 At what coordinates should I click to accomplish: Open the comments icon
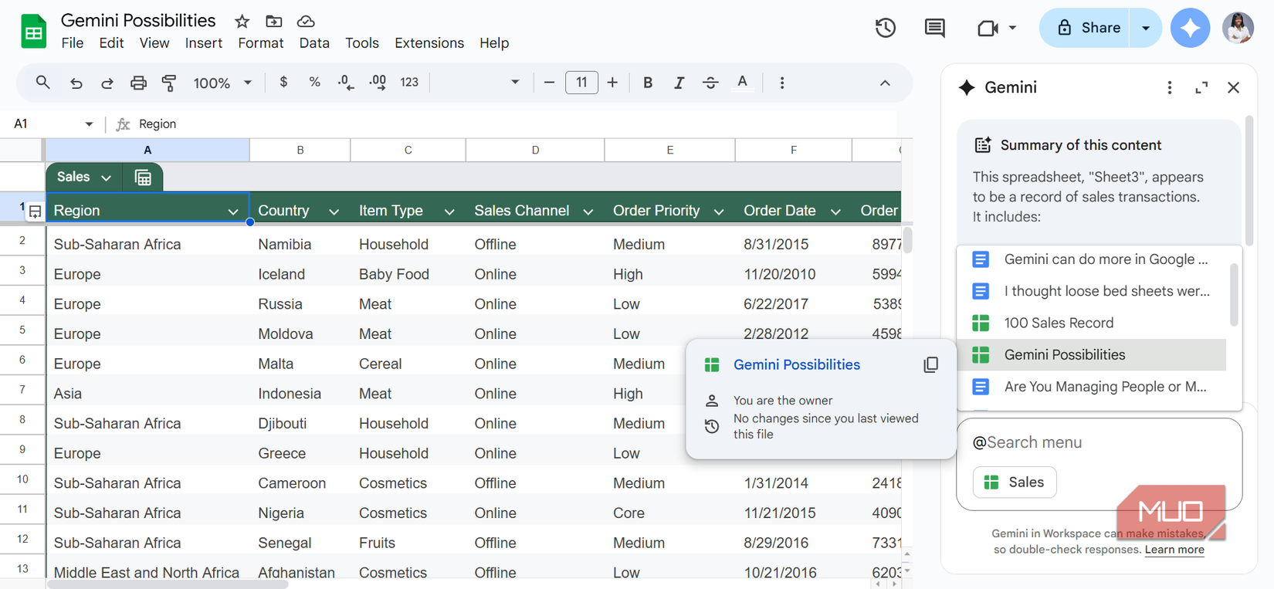pos(934,29)
